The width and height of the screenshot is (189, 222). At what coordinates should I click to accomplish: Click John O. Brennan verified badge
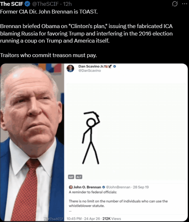pos(104,187)
